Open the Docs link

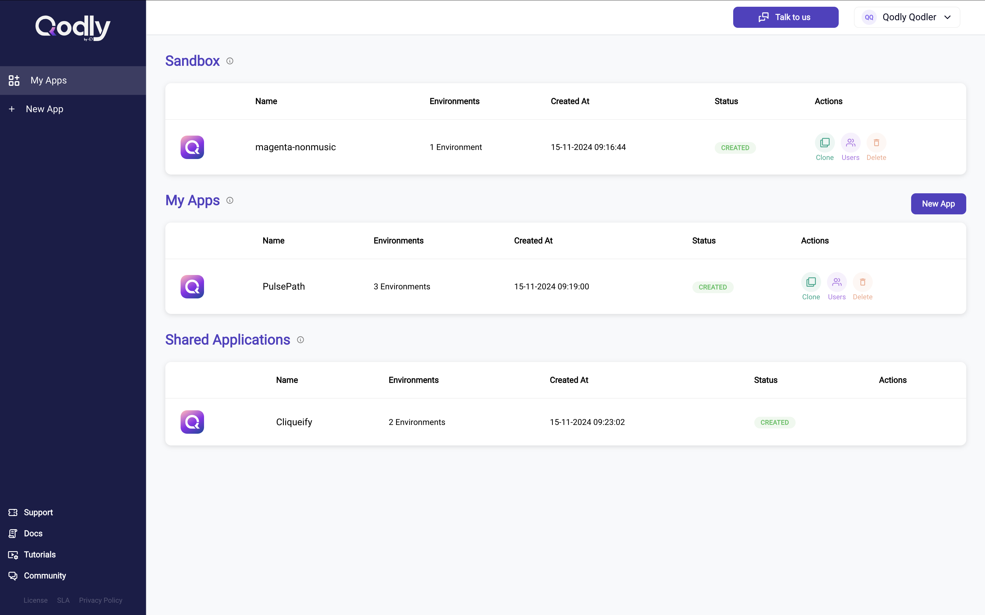click(x=25, y=534)
